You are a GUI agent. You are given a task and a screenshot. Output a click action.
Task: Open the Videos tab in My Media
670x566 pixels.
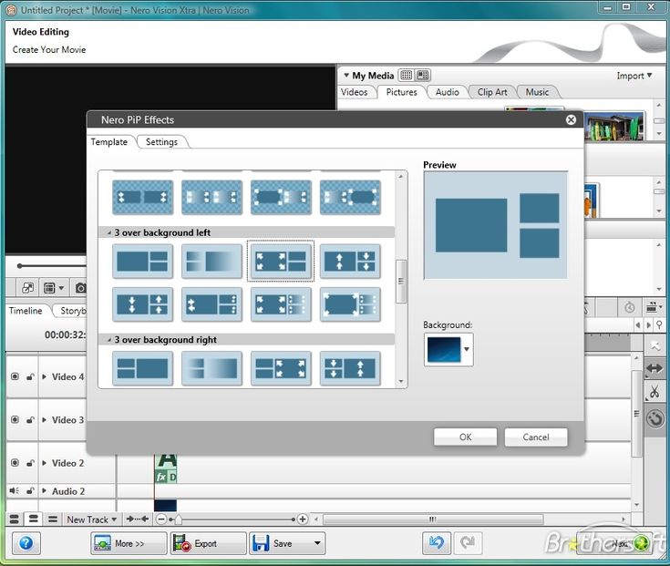coord(355,92)
